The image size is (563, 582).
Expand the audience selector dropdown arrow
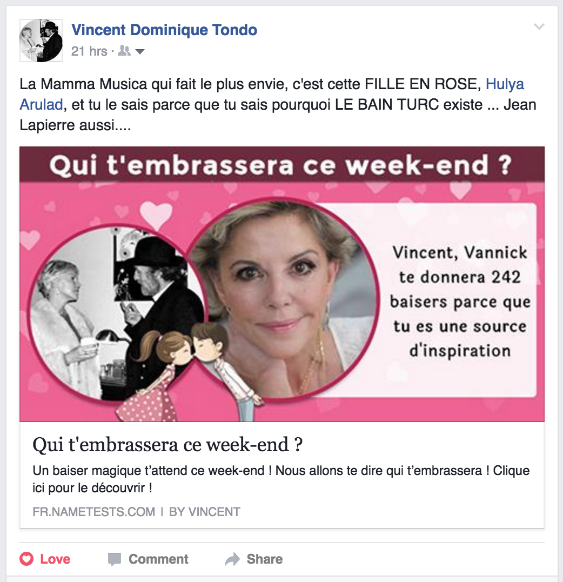click(139, 51)
